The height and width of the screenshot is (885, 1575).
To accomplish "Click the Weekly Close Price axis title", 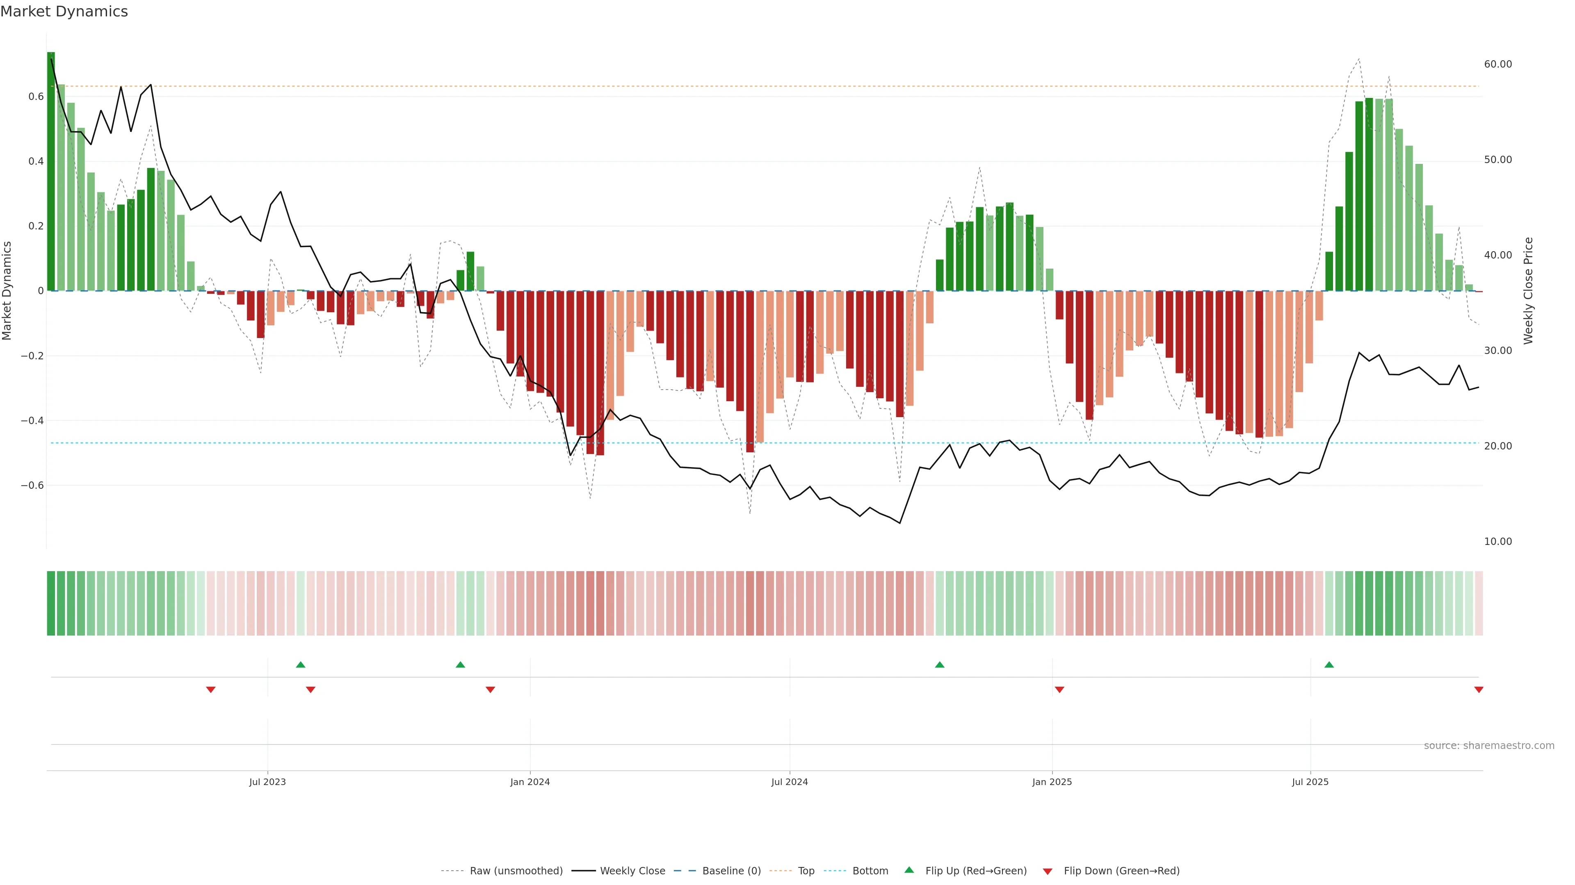I will point(1528,291).
